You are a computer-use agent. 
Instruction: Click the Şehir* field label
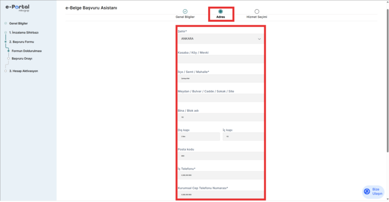[182, 31]
